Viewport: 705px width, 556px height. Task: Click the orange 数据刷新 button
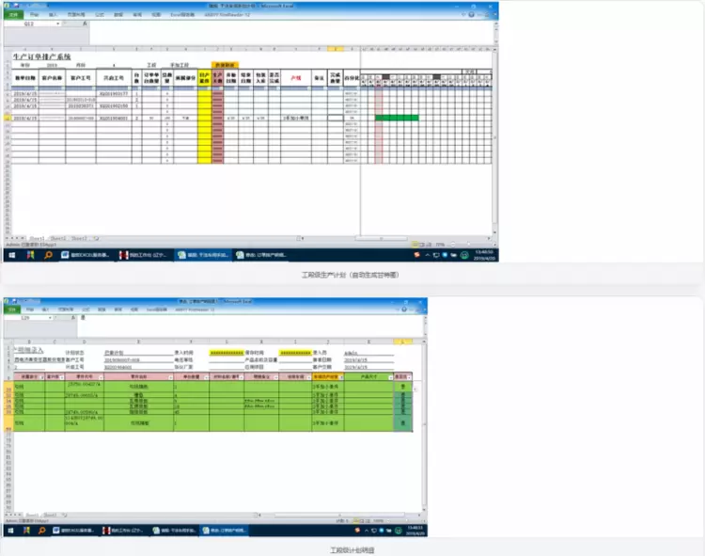tap(225, 65)
